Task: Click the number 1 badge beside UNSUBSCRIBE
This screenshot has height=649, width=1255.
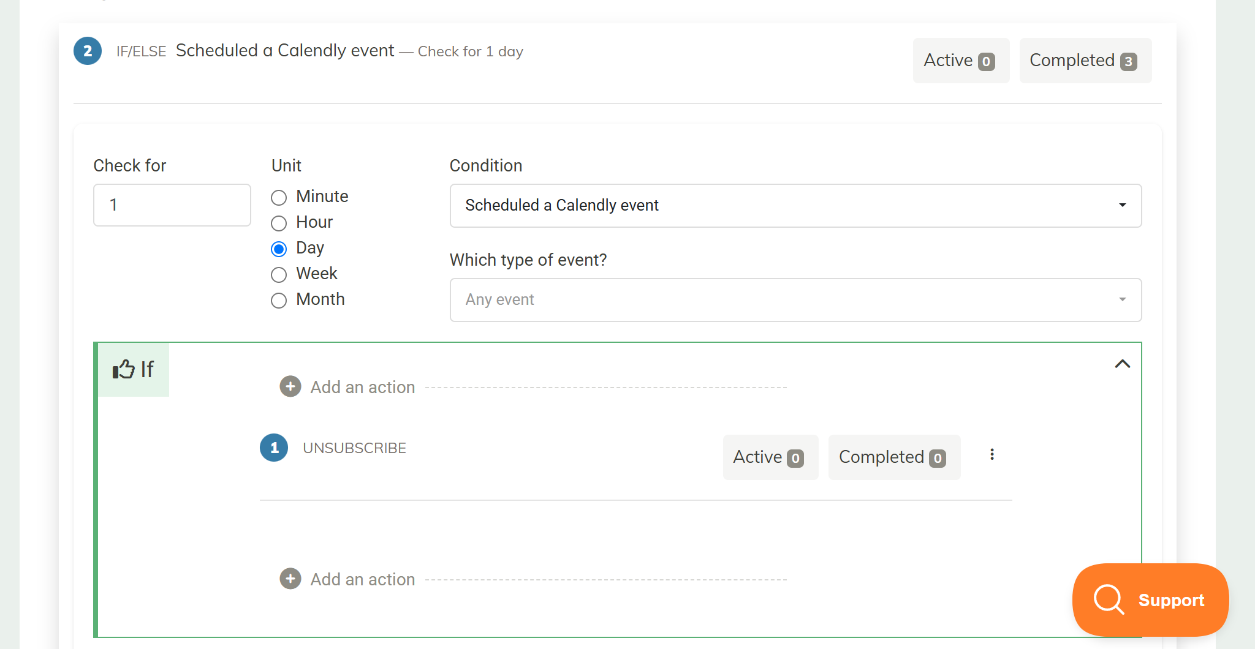Action: point(274,448)
